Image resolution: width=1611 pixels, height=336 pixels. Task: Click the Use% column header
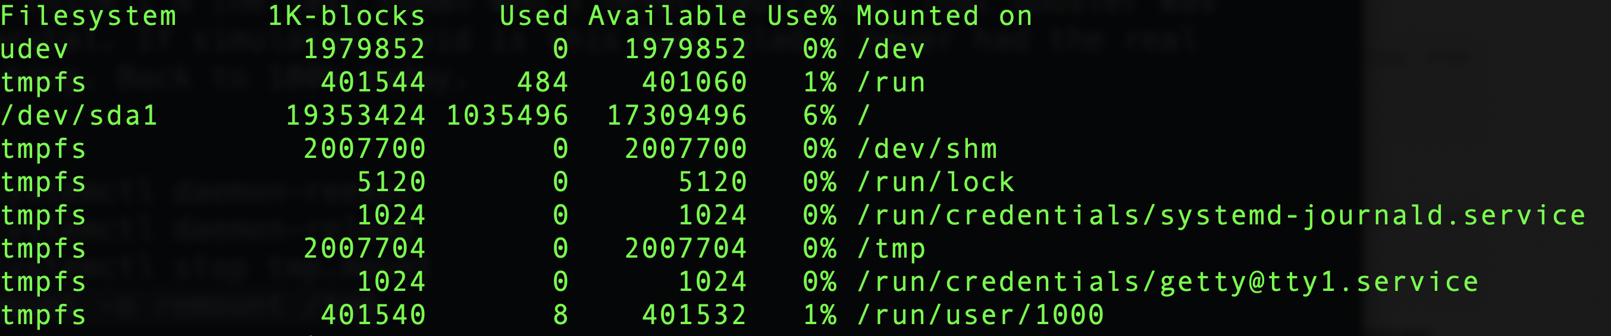point(802,16)
